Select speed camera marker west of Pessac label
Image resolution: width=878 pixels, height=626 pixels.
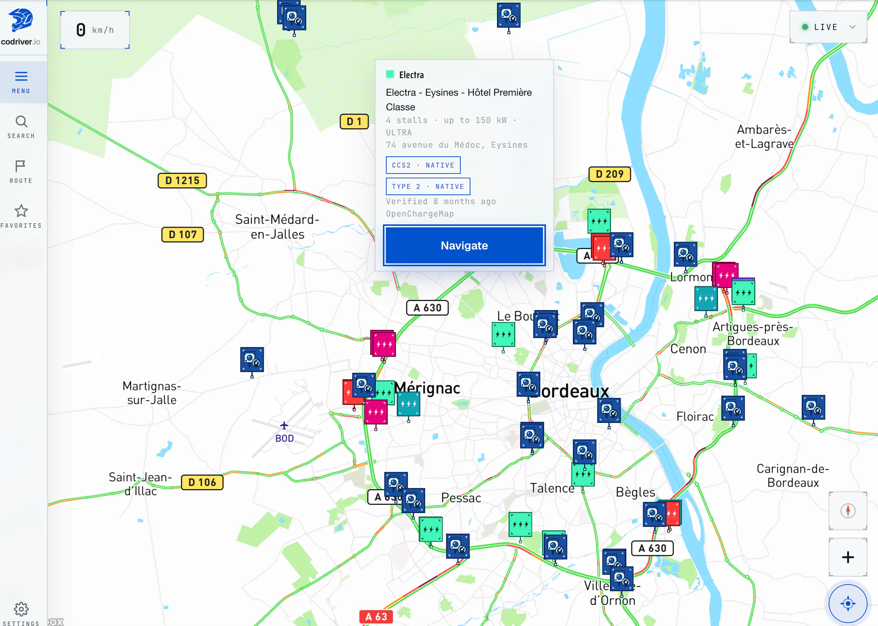click(x=413, y=501)
